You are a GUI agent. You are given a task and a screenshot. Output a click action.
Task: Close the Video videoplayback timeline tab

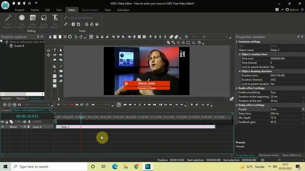tap(50, 110)
